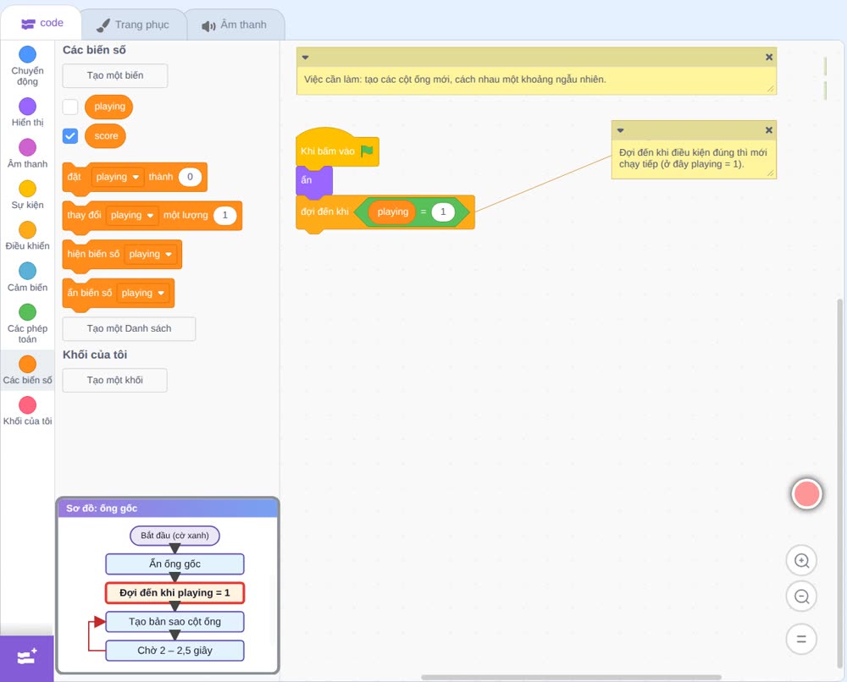Image resolution: width=847 pixels, height=682 pixels.
Task: Open the Chuyển động block category
Action: click(x=28, y=66)
